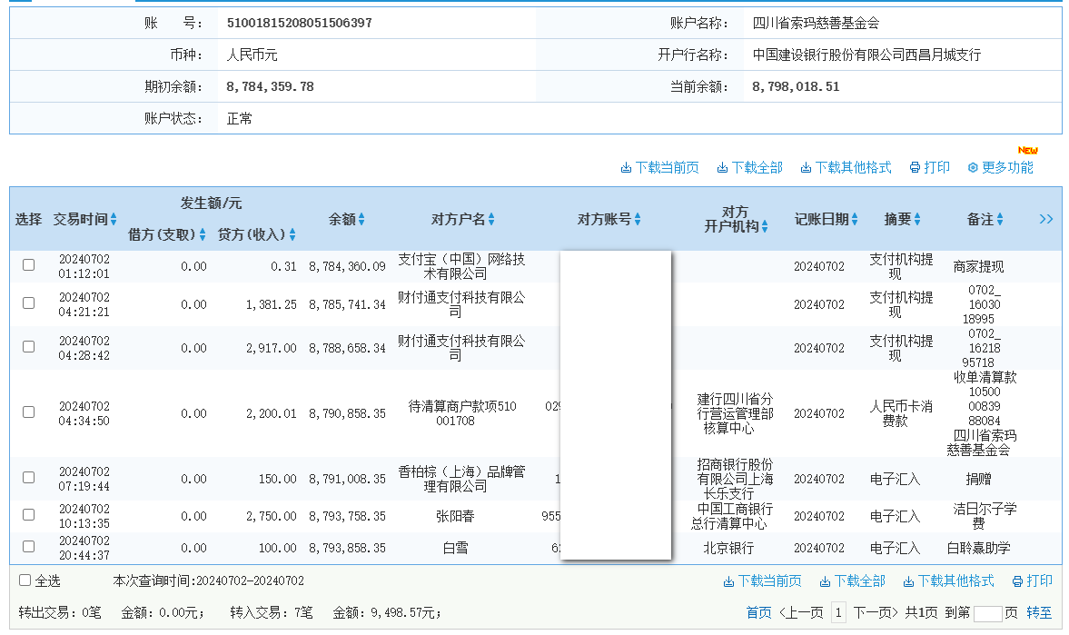
Task: Sort by 交易时间 column arrows
Action: (114, 219)
